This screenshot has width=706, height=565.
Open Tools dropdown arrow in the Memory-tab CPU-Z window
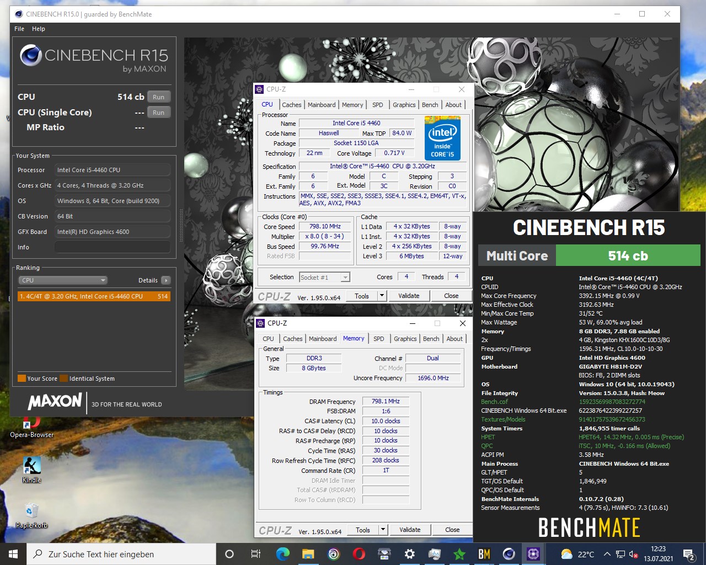click(382, 530)
